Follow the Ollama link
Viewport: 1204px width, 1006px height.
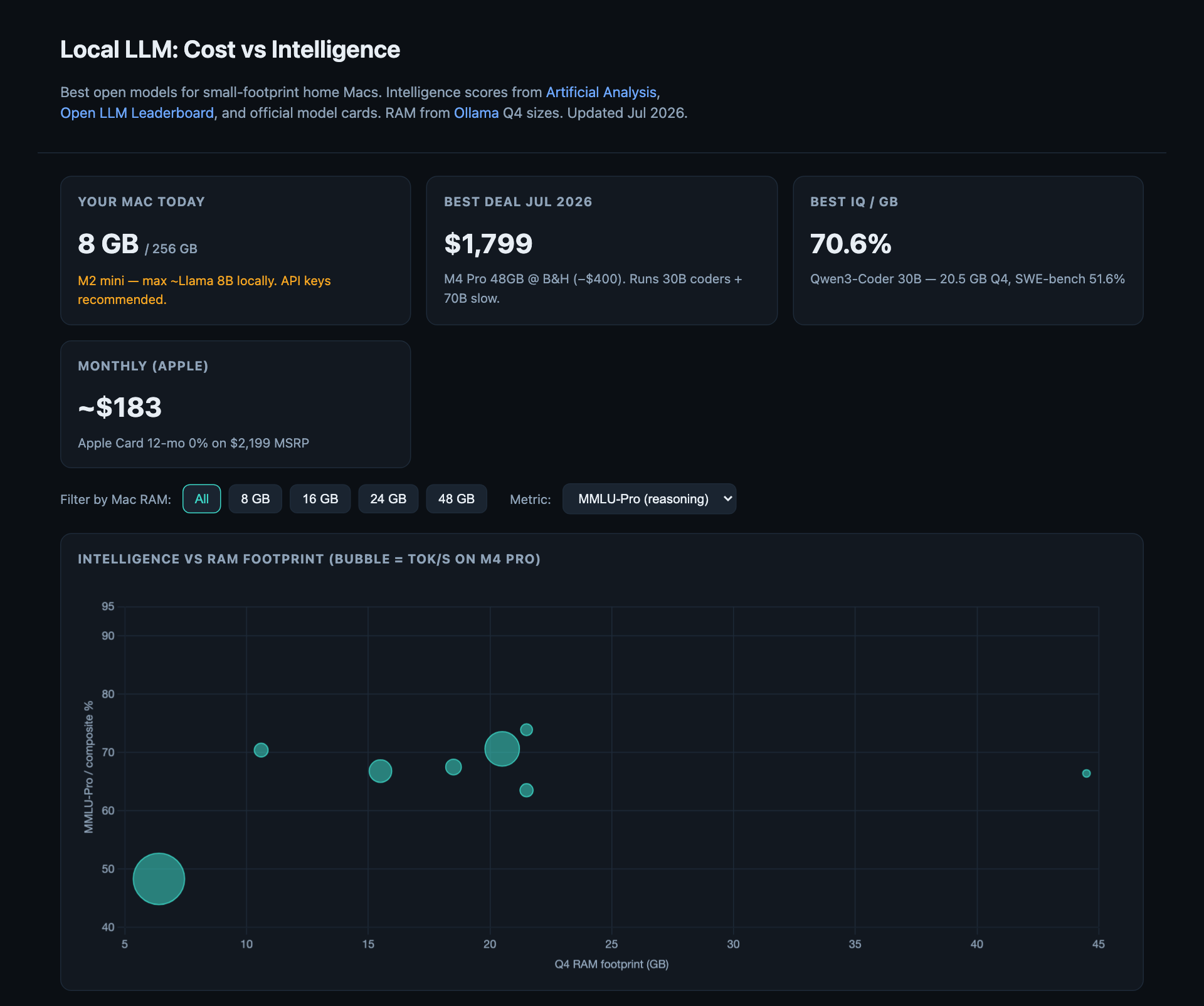(x=476, y=113)
